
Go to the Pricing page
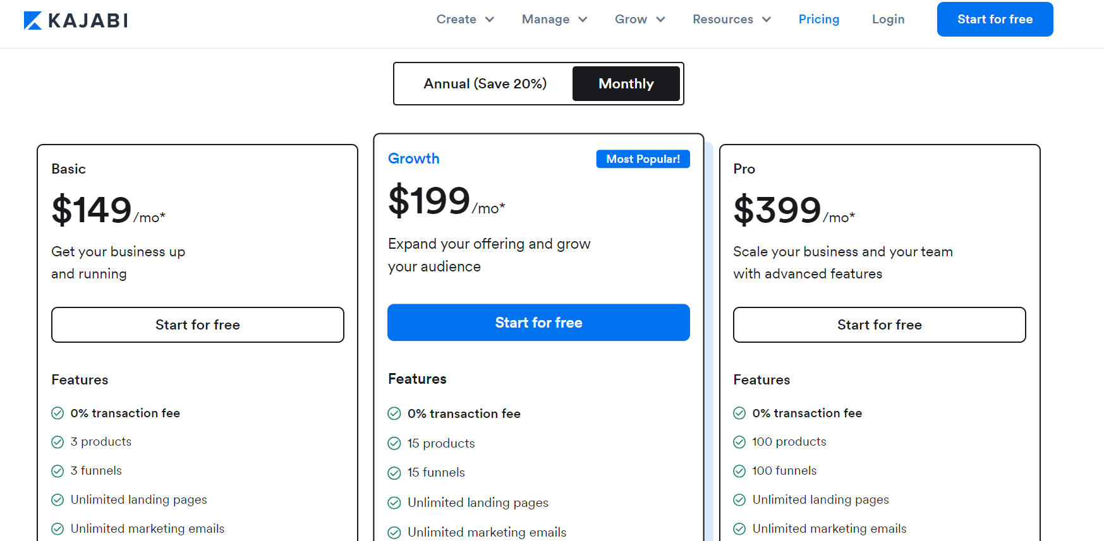[818, 20]
